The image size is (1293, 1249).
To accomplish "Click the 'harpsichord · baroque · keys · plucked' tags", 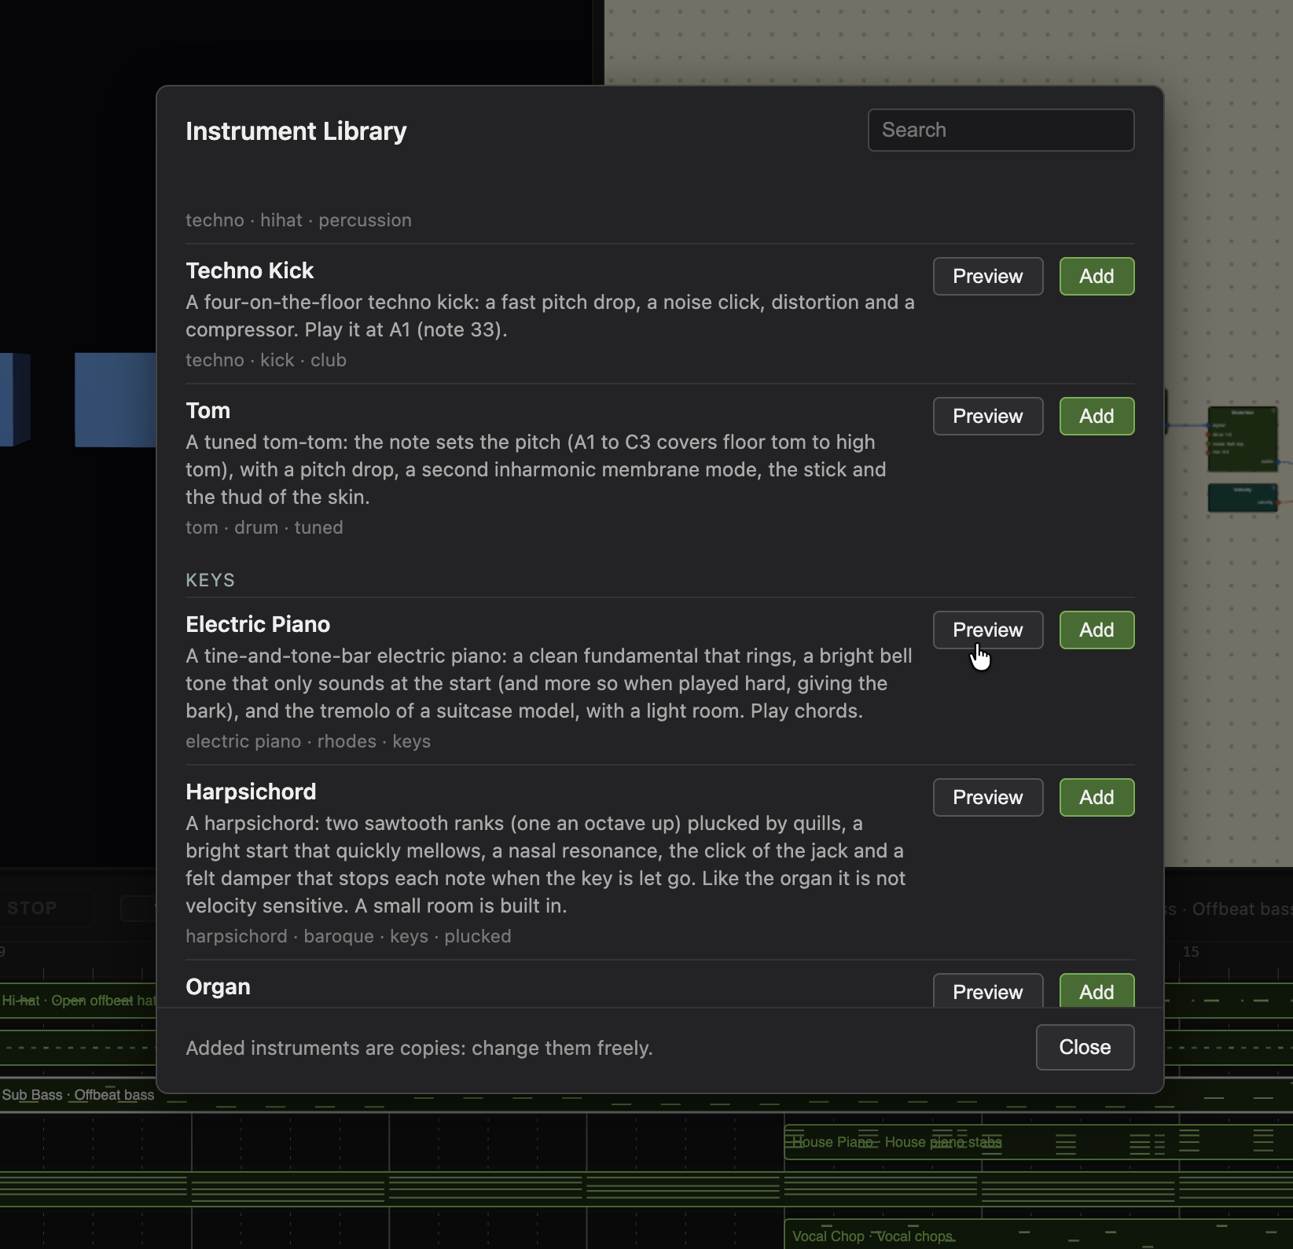I will pyautogui.click(x=348, y=936).
